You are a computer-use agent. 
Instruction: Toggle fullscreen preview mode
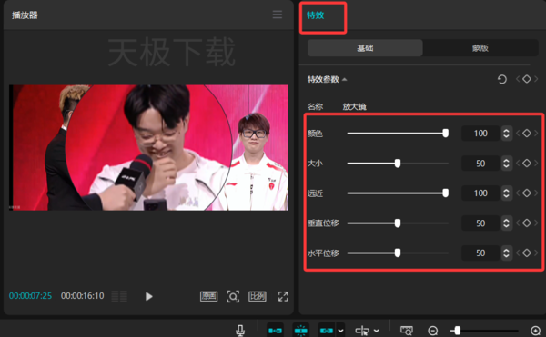(x=283, y=296)
